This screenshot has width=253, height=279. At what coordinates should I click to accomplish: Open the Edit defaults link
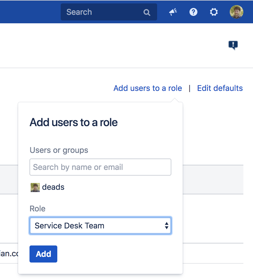click(x=220, y=88)
